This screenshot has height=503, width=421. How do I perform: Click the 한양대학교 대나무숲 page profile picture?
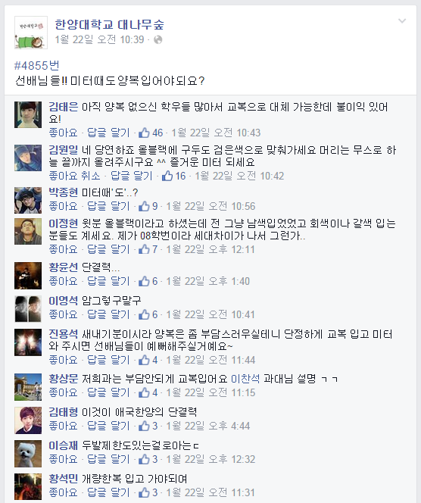pos(31,33)
